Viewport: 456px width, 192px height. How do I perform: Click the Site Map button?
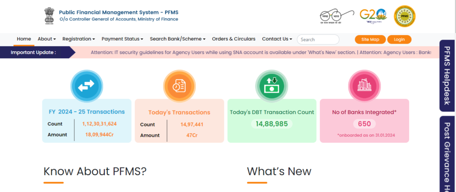370,40
